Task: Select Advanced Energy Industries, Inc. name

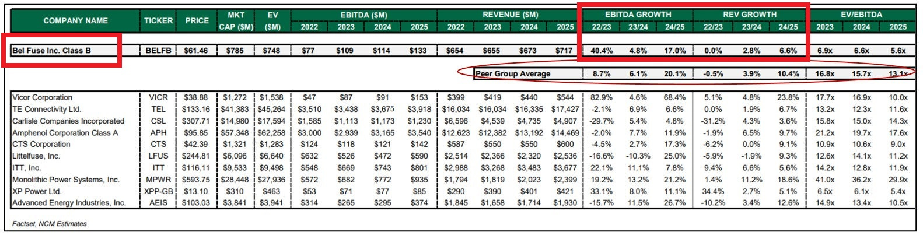Action: 69,203
